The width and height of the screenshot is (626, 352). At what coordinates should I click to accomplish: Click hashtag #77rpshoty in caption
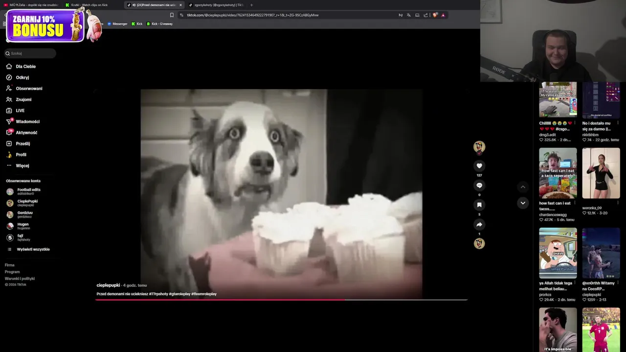coord(158,294)
